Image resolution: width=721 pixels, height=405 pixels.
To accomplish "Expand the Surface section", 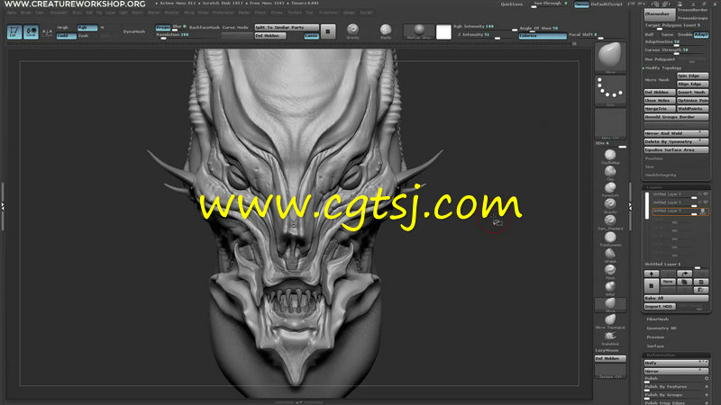I will 655,346.
